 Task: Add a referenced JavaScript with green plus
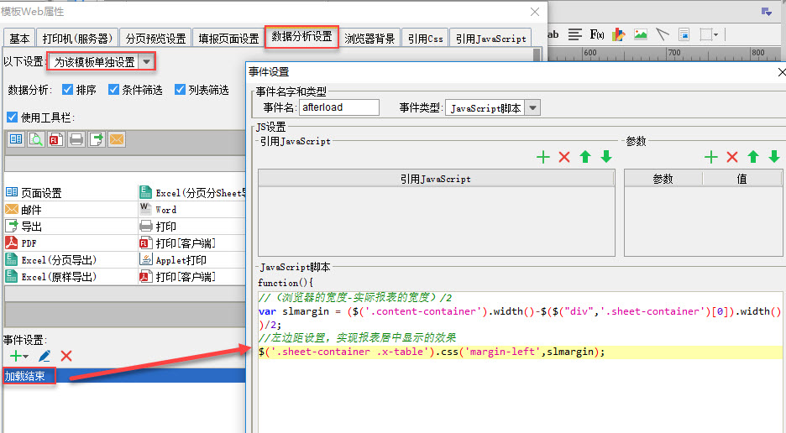542,157
